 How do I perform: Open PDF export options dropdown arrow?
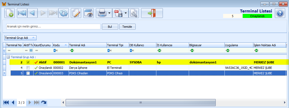(126, 13)
